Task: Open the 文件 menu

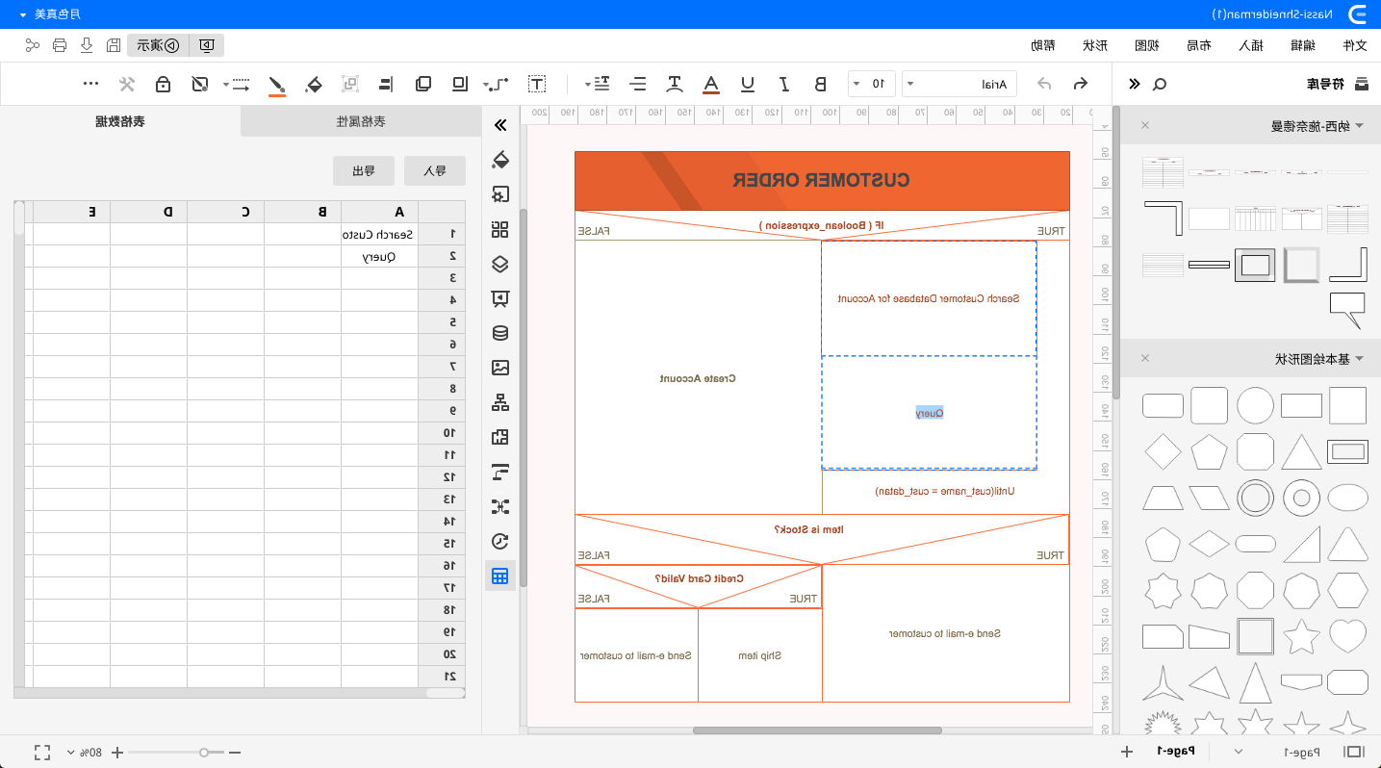Action: [1354, 45]
